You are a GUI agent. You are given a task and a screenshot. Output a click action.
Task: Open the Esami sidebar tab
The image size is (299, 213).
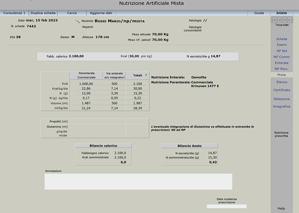point(282,45)
